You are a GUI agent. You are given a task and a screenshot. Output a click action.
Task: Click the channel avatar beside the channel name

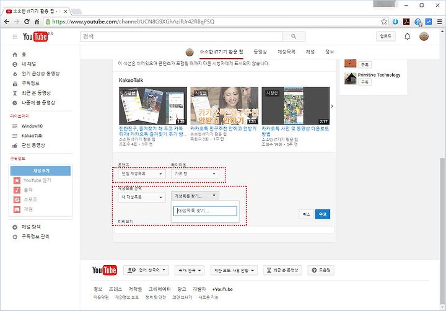[190, 52]
